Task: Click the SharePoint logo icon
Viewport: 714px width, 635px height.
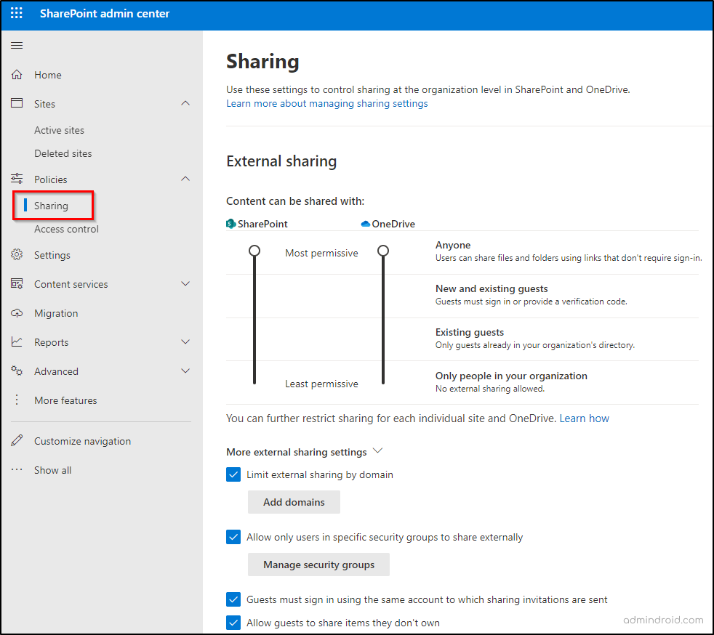Action: tap(231, 224)
